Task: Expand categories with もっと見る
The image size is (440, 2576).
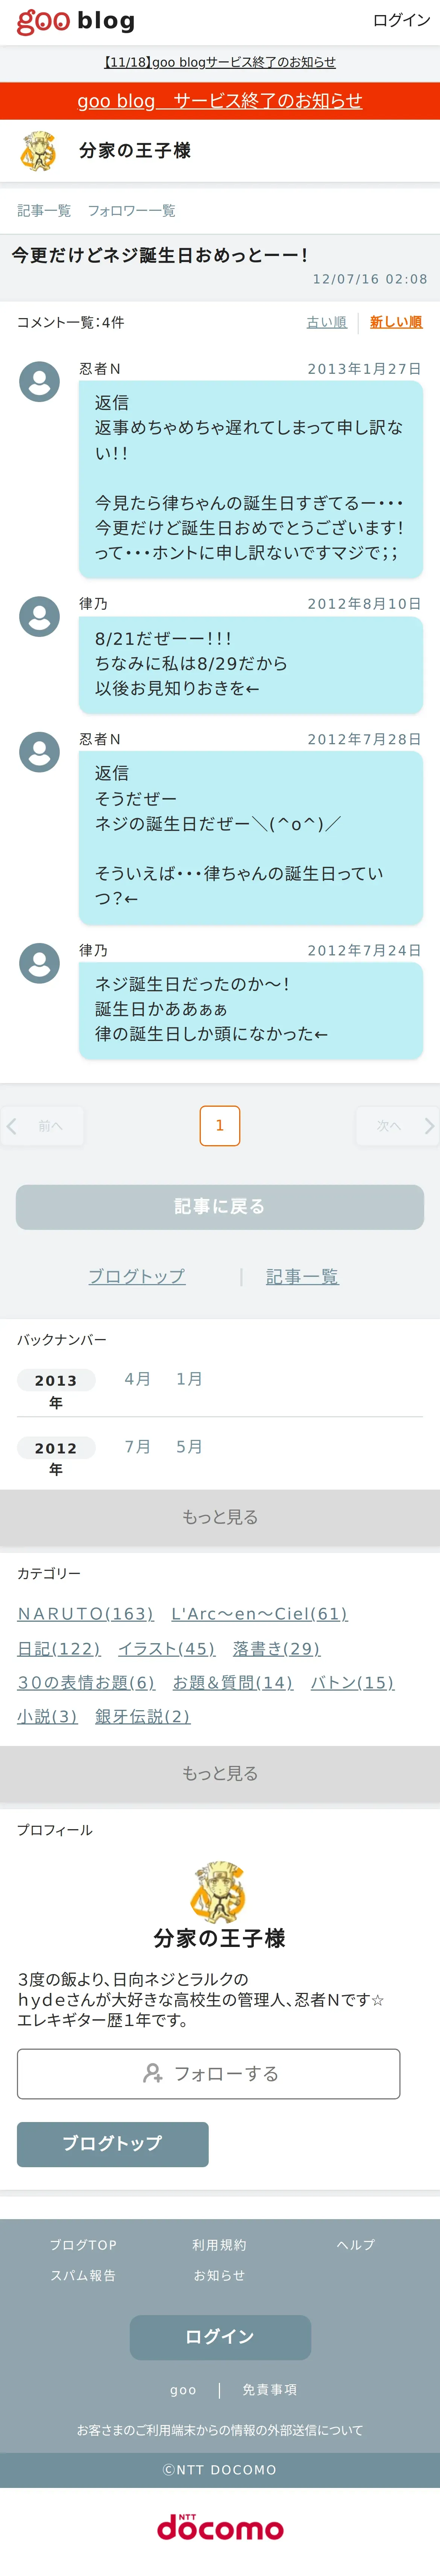Action: click(220, 1773)
